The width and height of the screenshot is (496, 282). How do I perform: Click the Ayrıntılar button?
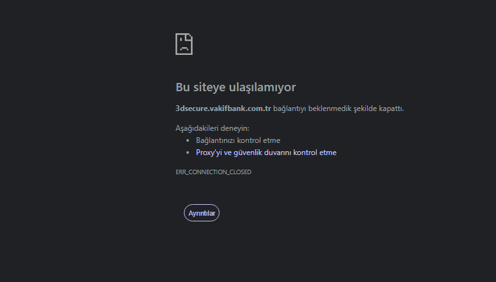pos(202,213)
